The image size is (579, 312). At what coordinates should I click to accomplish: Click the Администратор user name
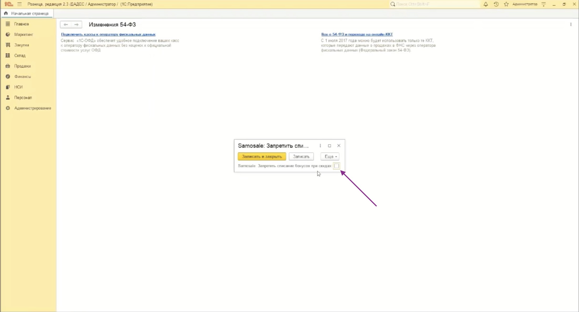coord(525,4)
